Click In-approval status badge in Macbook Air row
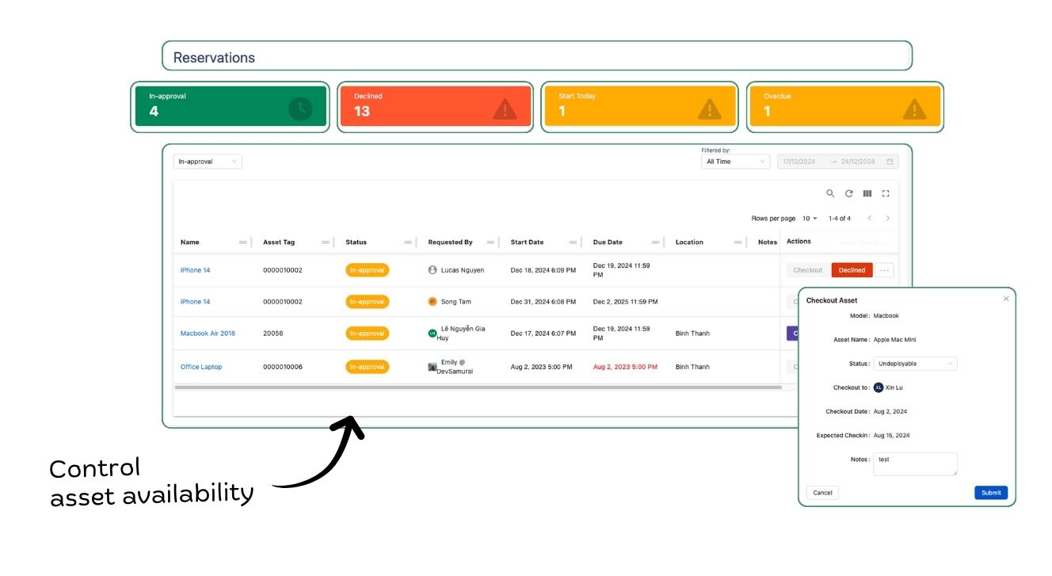This screenshot has height=576, width=1052. (x=368, y=334)
